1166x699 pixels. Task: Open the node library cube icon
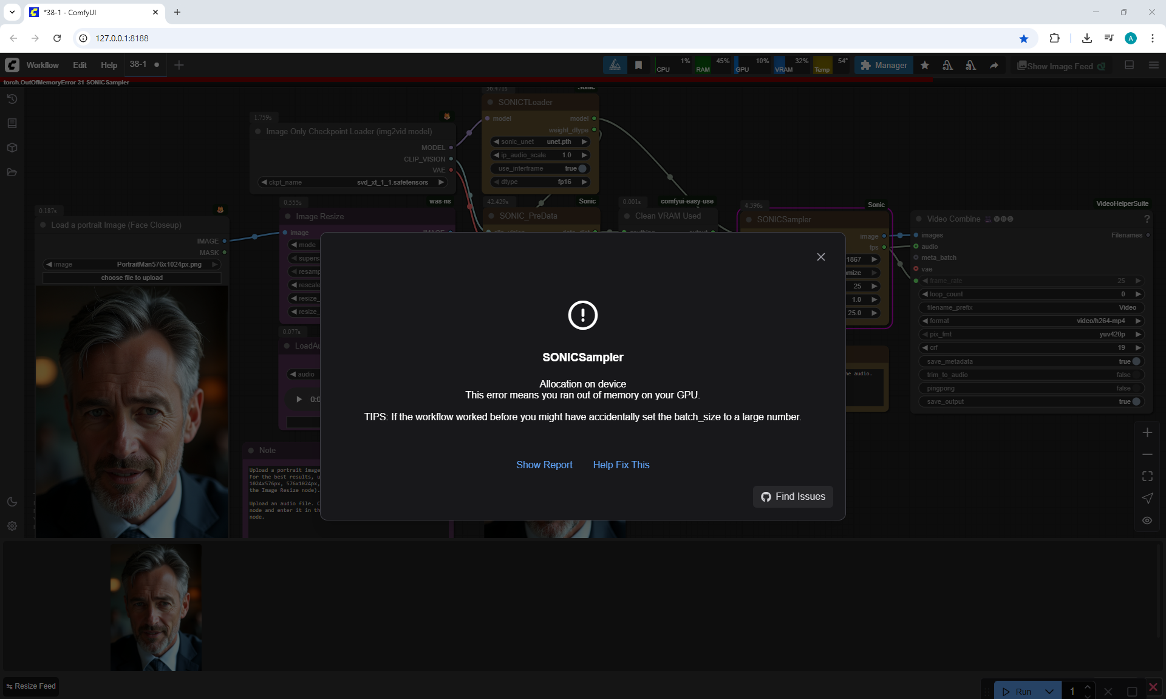coord(12,148)
